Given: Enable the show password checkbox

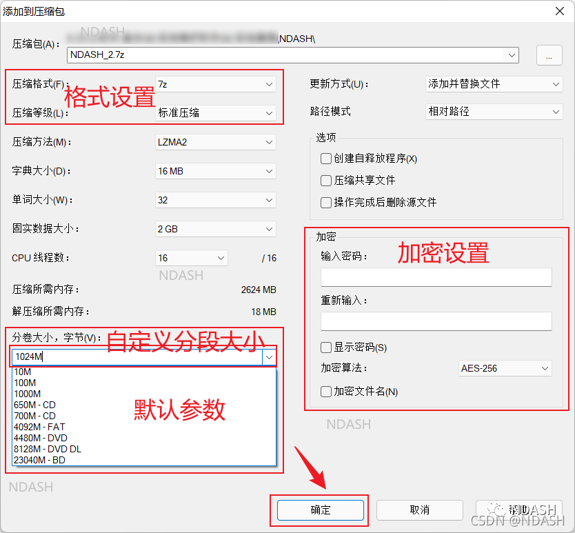Looking at the screenshot, I should (x=326, y=348).
